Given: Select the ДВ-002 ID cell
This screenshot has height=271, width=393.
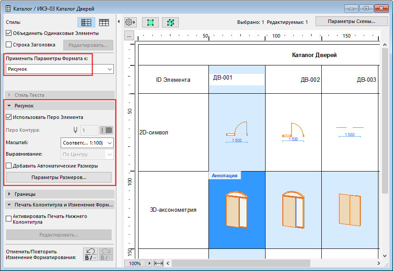Looking at the screenshot, I should click(x=293, y=80).
